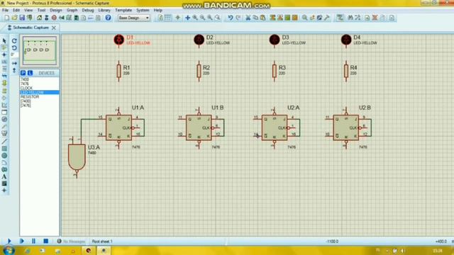Click the Save Project disk icon
Image resolution: width=454 pixels, height=255 pixels.
[22, 18]
